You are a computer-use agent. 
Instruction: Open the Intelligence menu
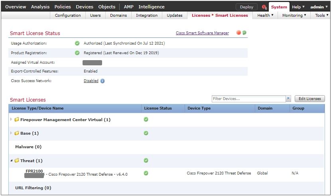pyautogui.click(x=152, y=7)
